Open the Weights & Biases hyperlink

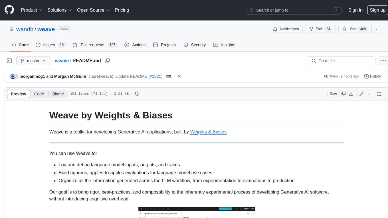pyautogui.click(x=208, y=132)
